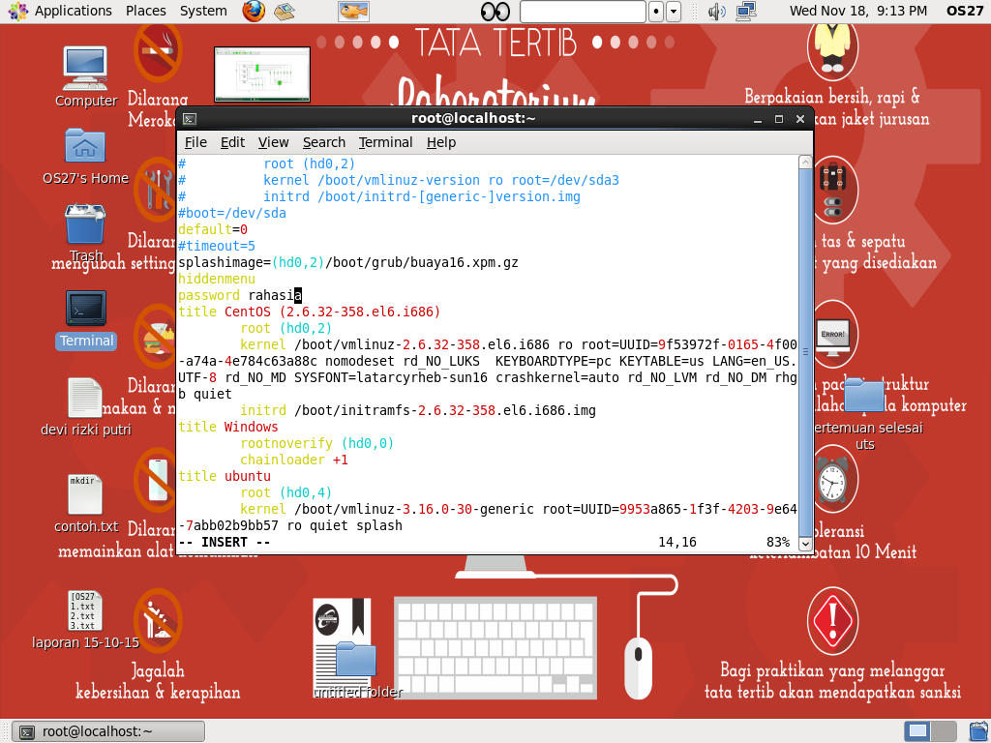991x743 pixels.
Task: Launch Firefox from the top panel
Action: coord(254,11)
